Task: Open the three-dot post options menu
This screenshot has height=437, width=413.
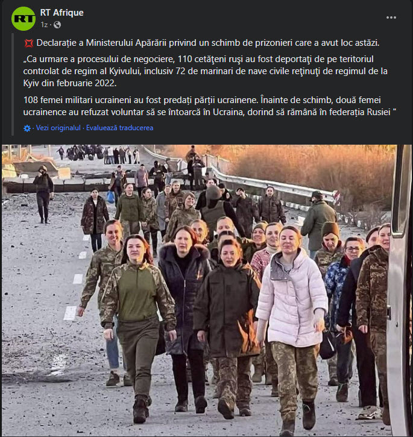Action: 391,17
